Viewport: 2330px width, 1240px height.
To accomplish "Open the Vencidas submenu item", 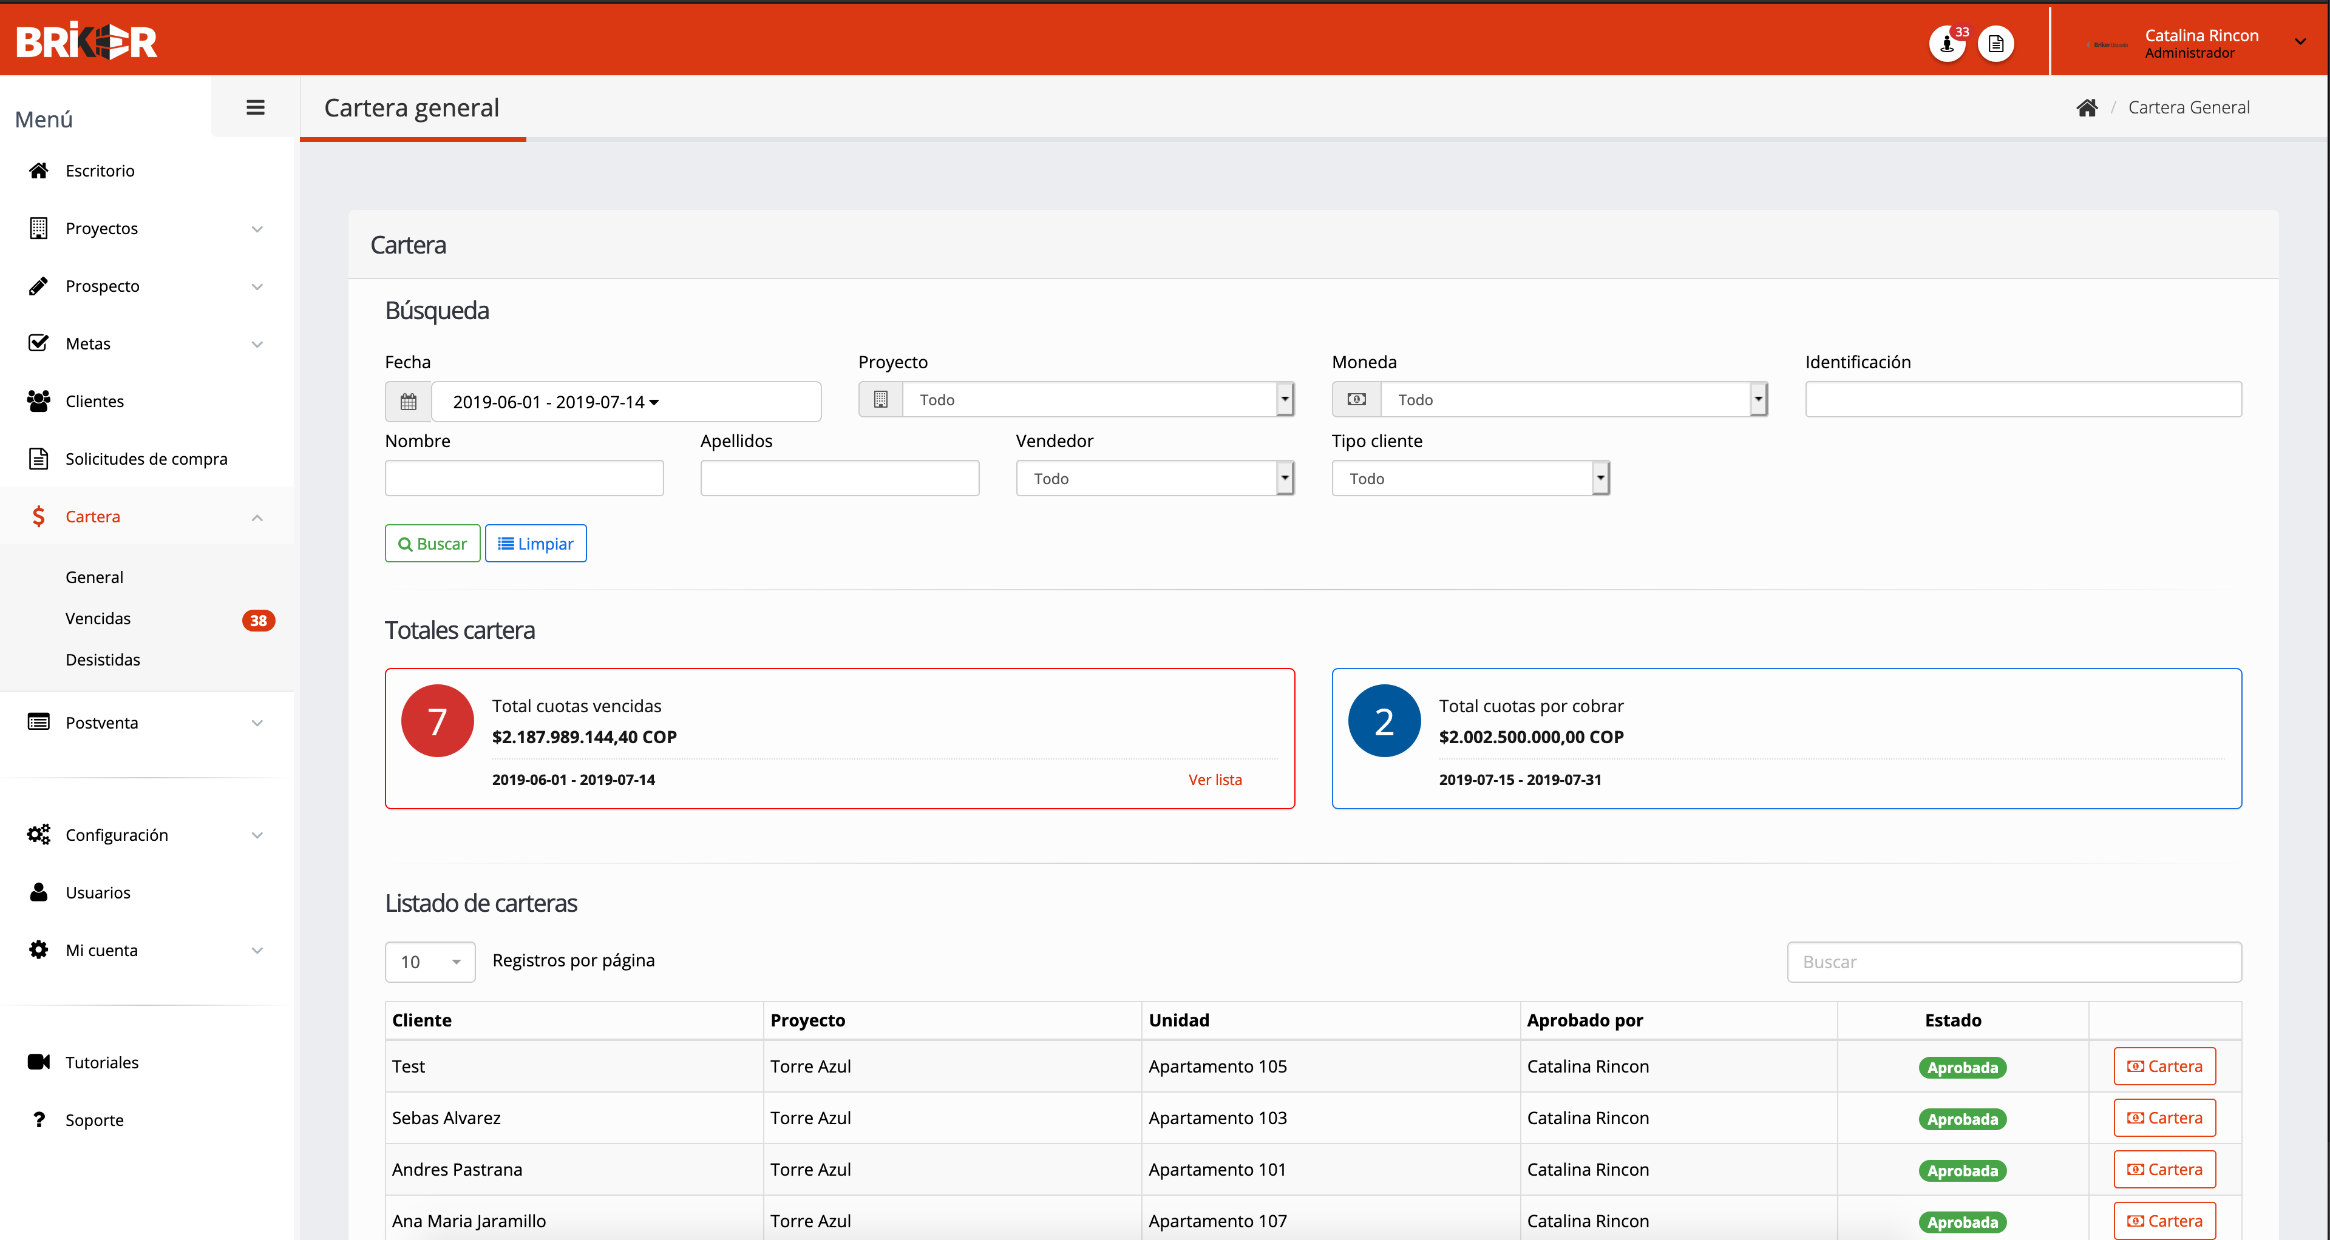I will pyautogui.click(x=98, y=618).
